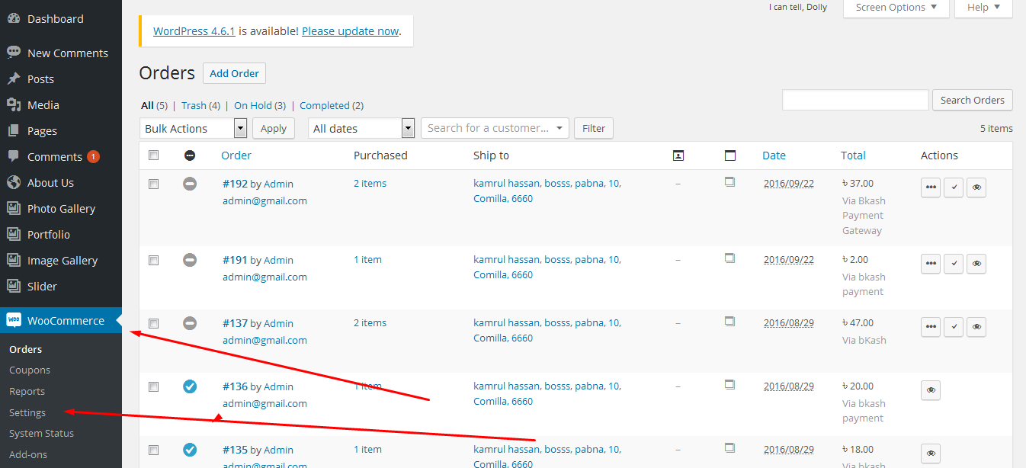Viewport: 1026px width, 468px height.
Task: Mark order #137 as processing
Action: pyautogui.click(x=931, y=327)
